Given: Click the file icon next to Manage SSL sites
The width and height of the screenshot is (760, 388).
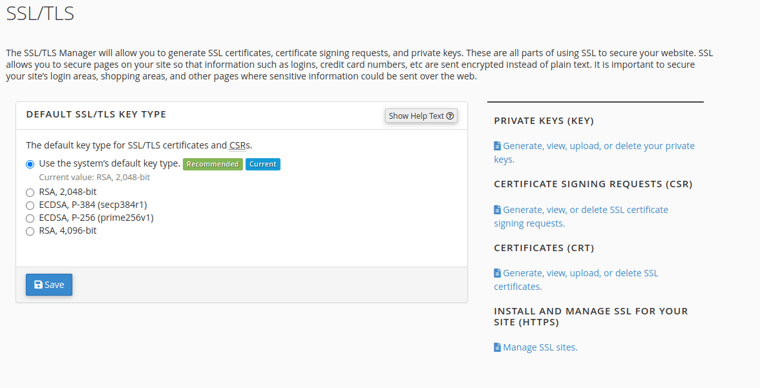Looking at the screenshot, I should coord(496,347).
